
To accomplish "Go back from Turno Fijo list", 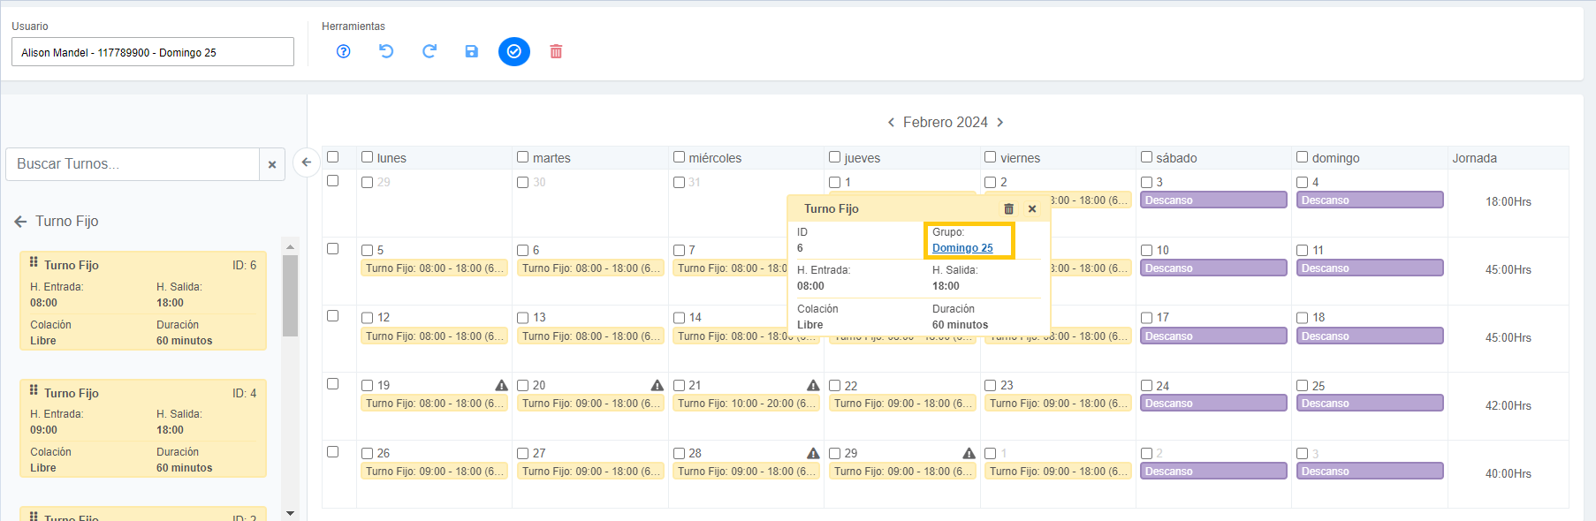I will pos(20,222).
